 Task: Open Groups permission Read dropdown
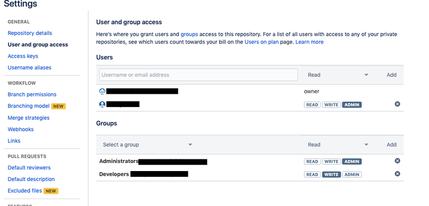[x=338, y=145]
